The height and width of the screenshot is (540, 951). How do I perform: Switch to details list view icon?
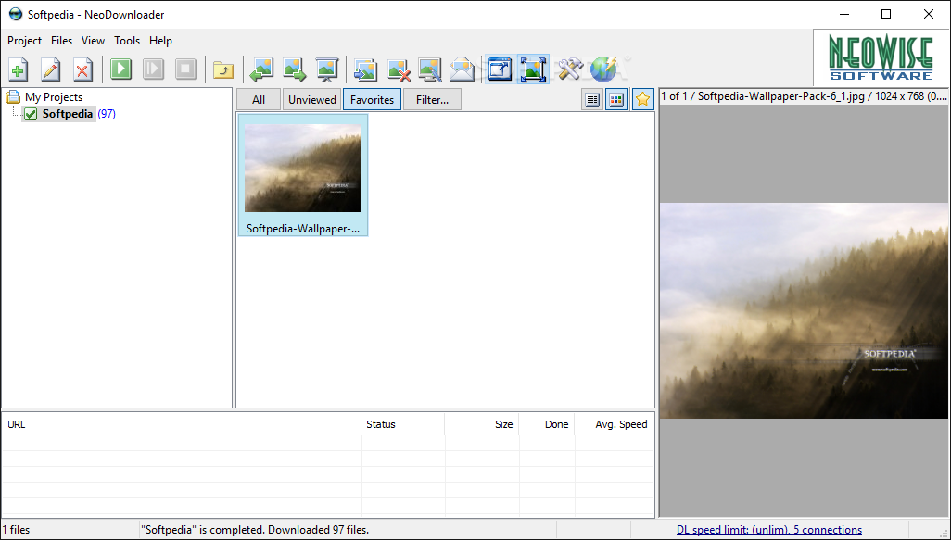click(x=592, y=99)
